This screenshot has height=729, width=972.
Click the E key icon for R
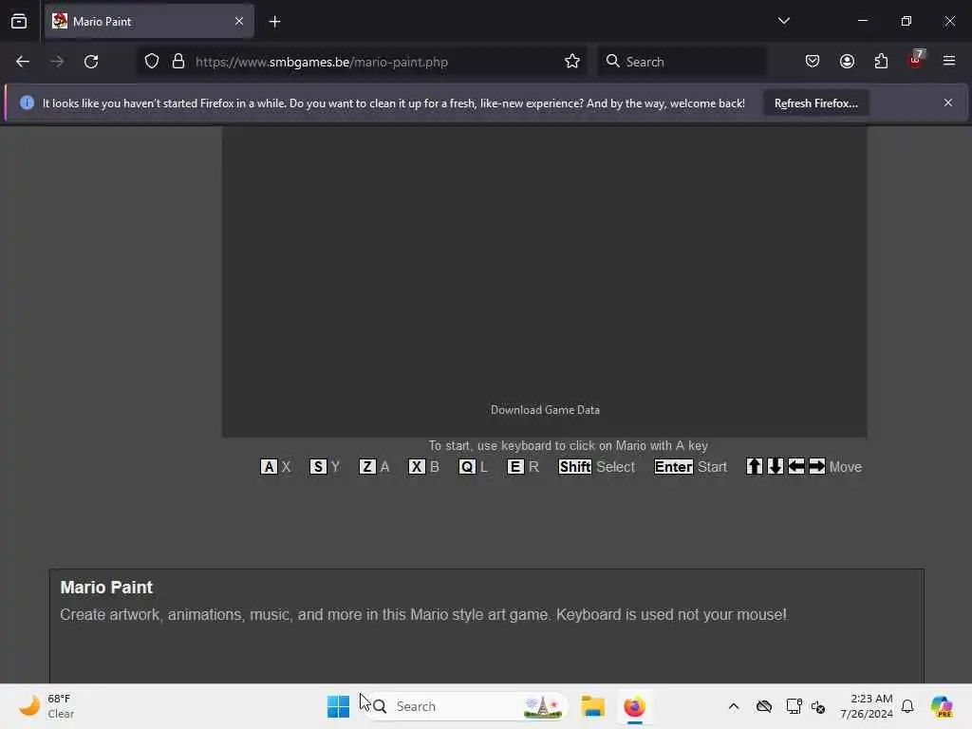click(x=515, y=467)
